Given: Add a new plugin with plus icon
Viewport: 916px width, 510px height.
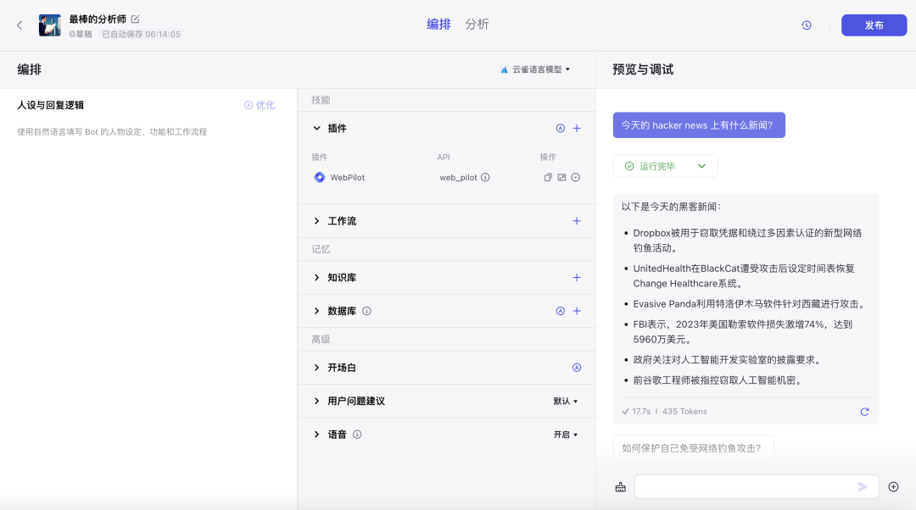Looking at the screenshot, I should point(577,129).
